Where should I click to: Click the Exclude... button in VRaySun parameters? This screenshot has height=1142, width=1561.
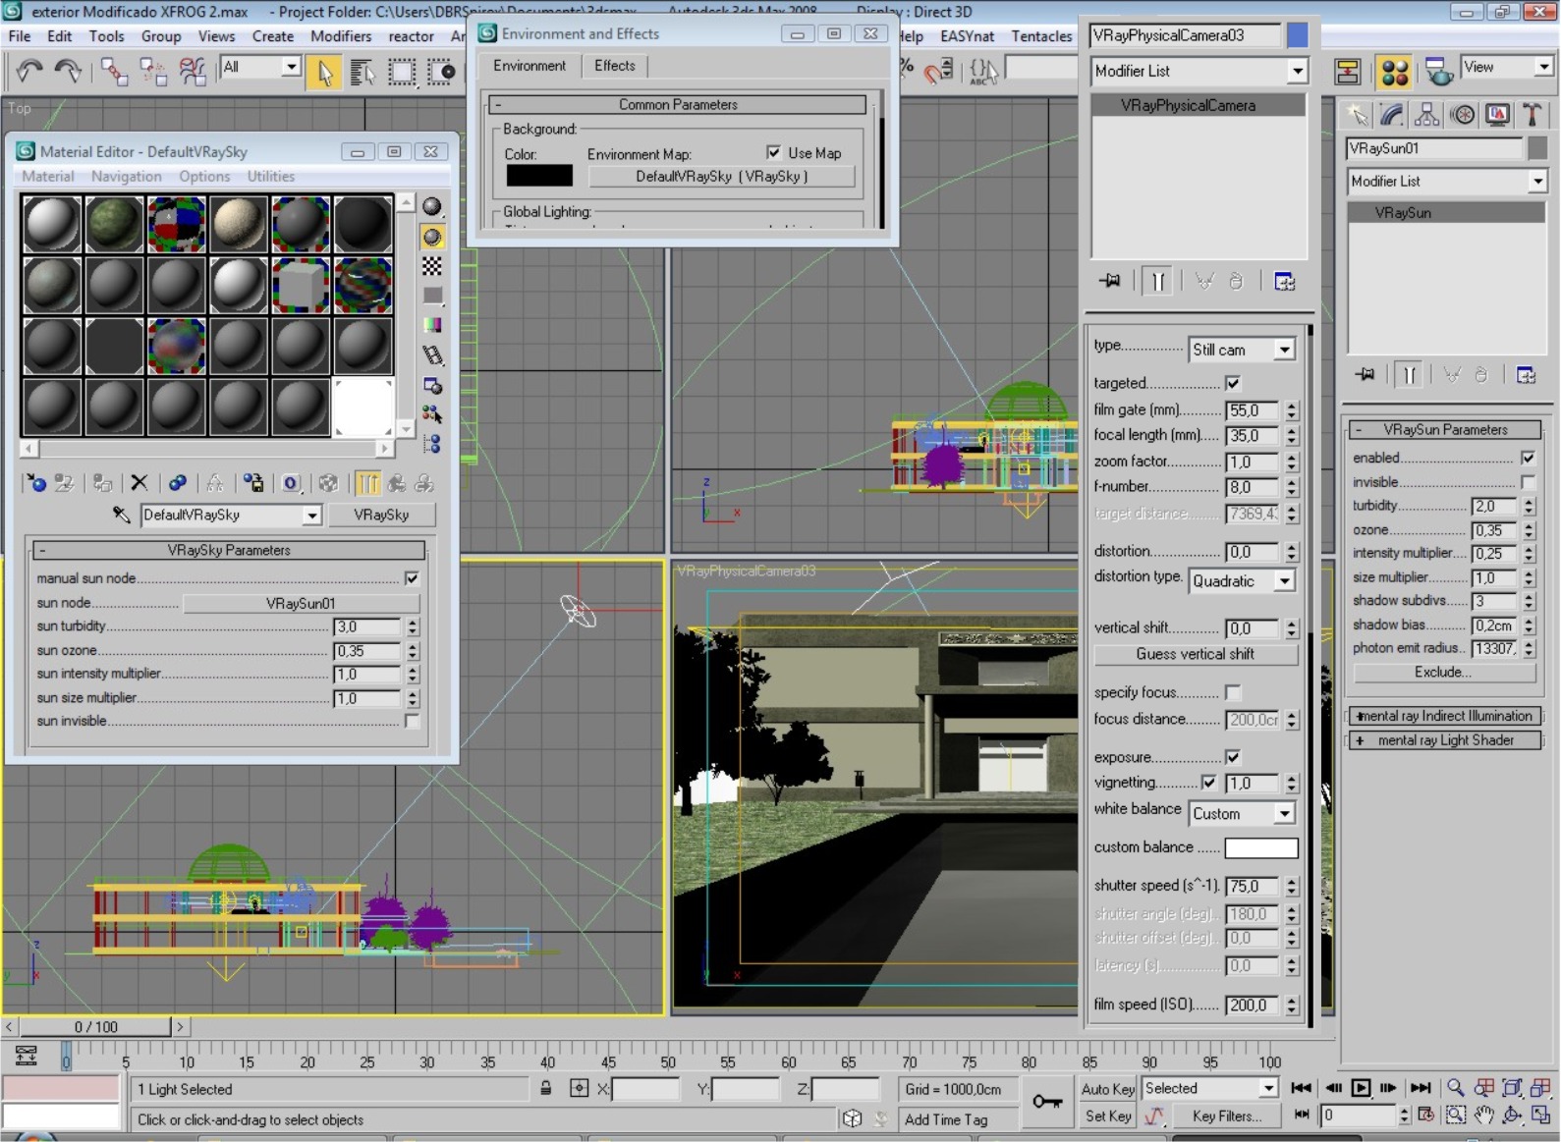(x=1443, y=673)
